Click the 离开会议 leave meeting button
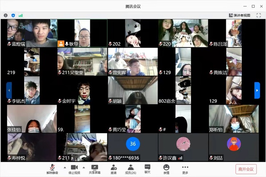 [x=246, y=169]
